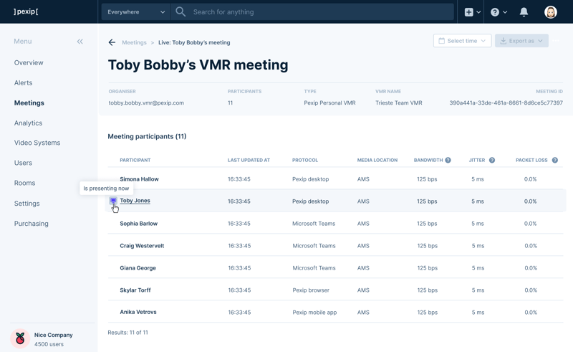This screenshot has height=352, width=573.
Task: Click the Trieste Team VMR name
Action: click(x=399, y=103)
